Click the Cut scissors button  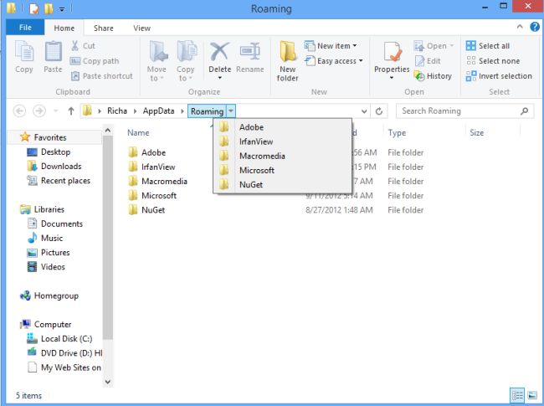point(83,45)
